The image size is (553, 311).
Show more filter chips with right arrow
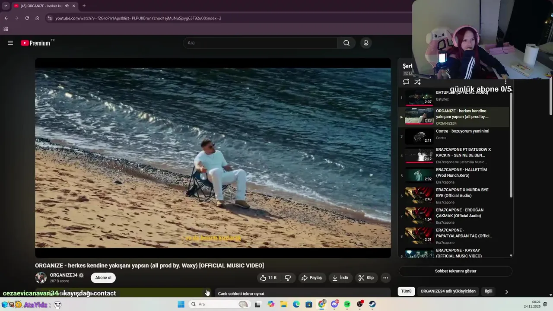(x=506, y=292)
